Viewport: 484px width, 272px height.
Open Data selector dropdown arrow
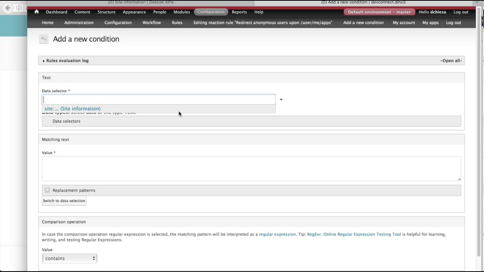coord(281,99)
